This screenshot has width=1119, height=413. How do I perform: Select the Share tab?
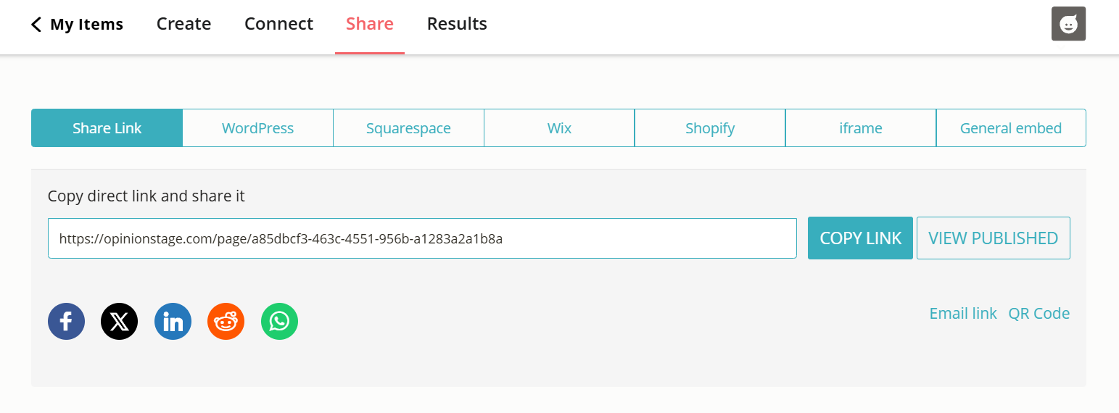click(369, 24)
